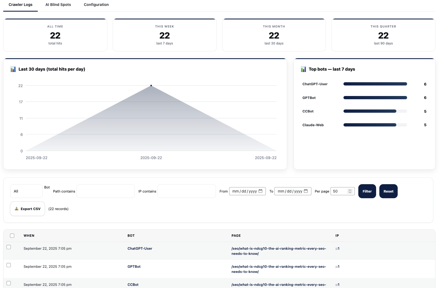This screenshot has height=288, width=440.
Task: Click the From date field
Action: pos(244,191)
